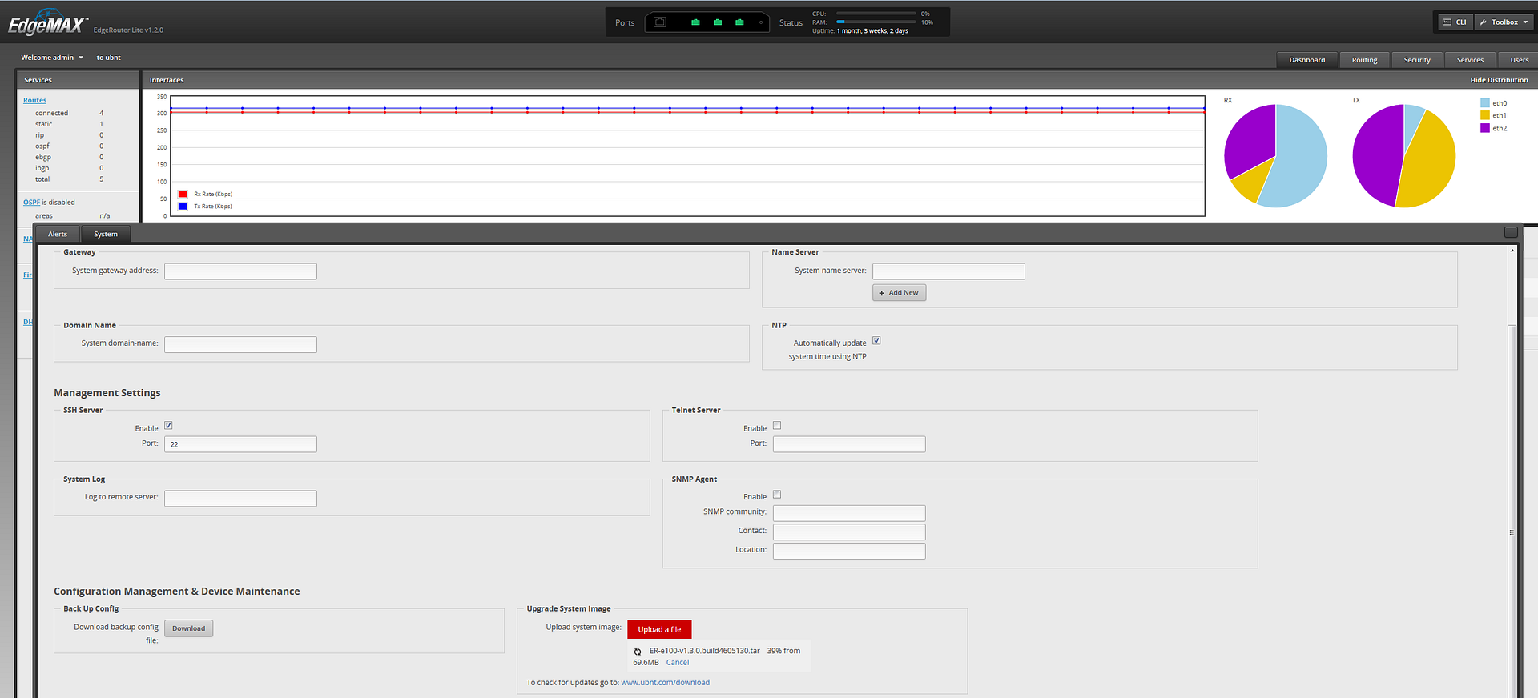Click the first green ethernet port icon
The image size is (1538, 698).
[x=695, y=22]
